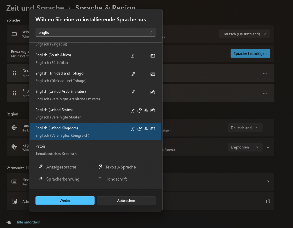The width and height of the screenshot is (293, 228).
Task: Click the Zeit und Sprache breadcrumb
Action: click(35, 8)
